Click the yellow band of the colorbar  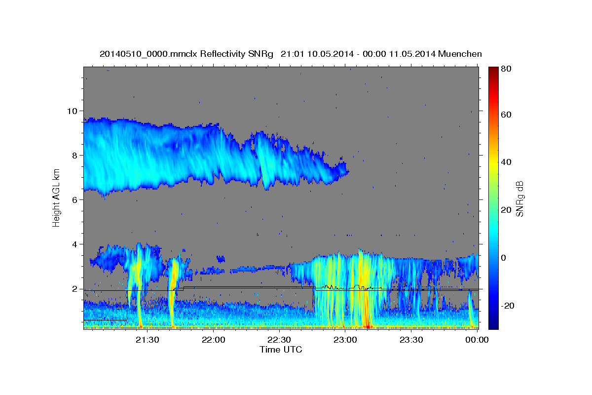pyautogui.click(x=493, y=163)
